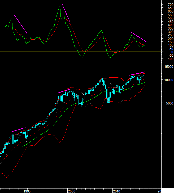Click the 1990 date label on time axis
Viewport: 174px width, 193px height.
pyautogui.click(x=27, y=191)
